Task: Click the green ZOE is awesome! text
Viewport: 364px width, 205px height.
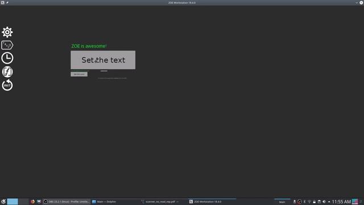Action: [x=89, y=46]
